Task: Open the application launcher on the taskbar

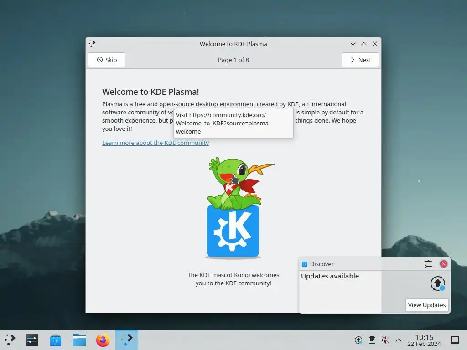Action: (x=10, y=340)
